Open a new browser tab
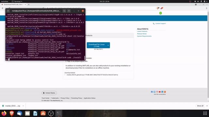 click(29, 5)
